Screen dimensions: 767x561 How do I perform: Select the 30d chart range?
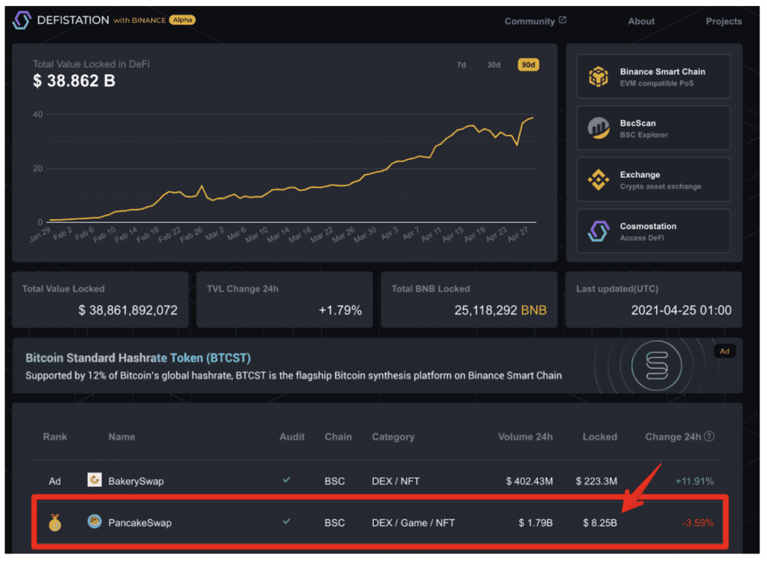(x=494, y=65)
